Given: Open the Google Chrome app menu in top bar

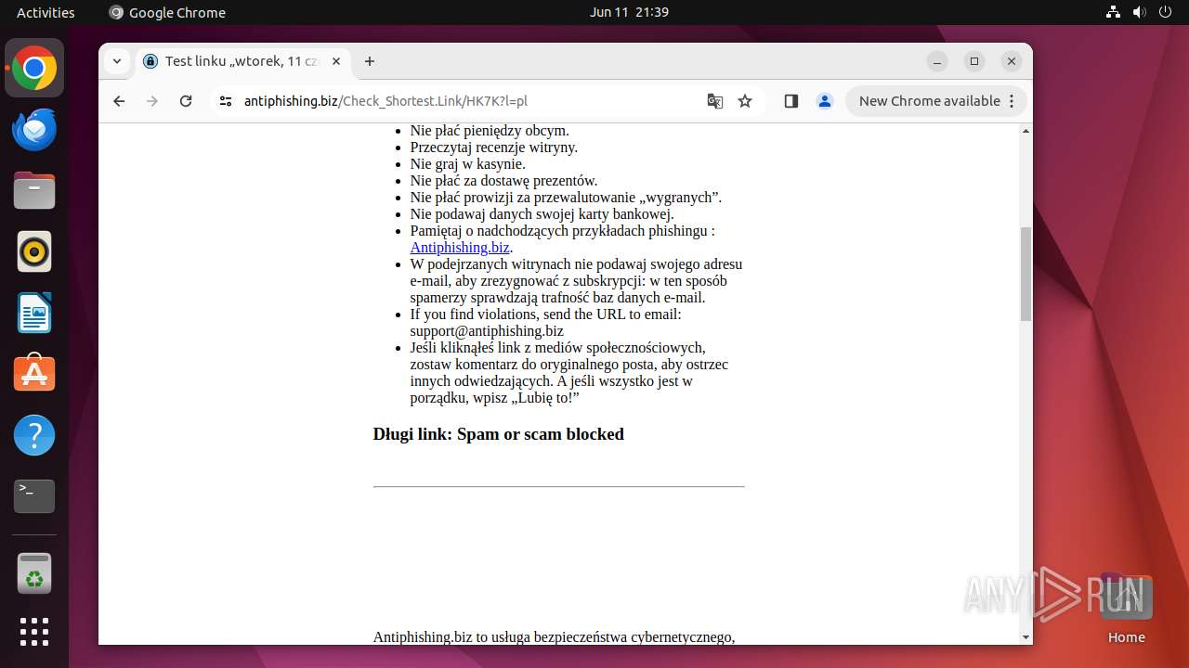Looking at the screenshot, I should [x=167, y=12].
